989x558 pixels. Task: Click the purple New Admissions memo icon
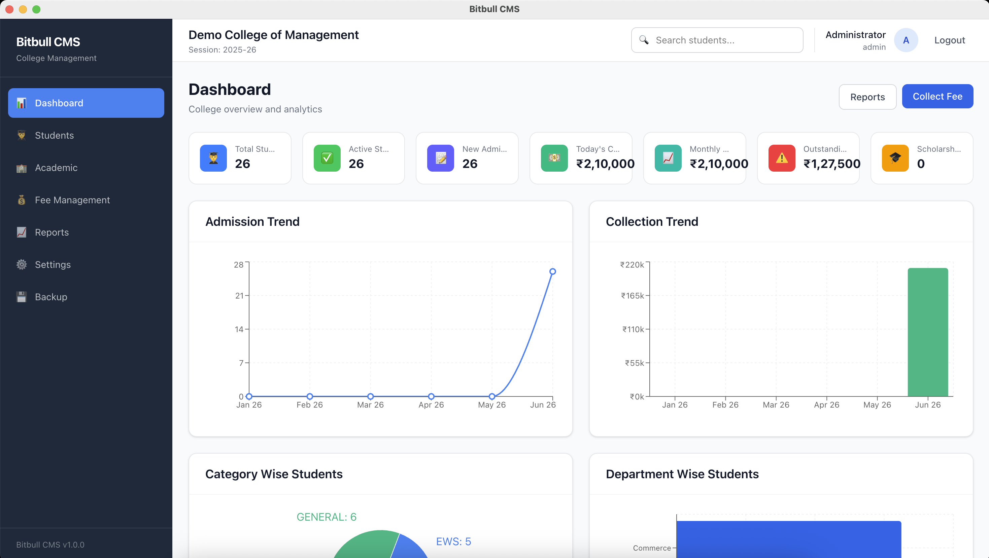[441, 158]
